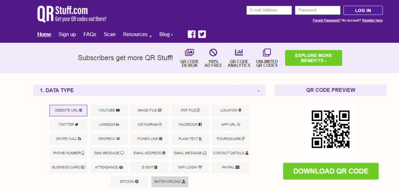Pick the SMS Message data type
Image resolution: width=399 pixels, height=191 pixels.
[109, 153]
